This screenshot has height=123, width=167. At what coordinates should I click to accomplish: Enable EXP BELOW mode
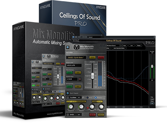[x=81, y=101]
